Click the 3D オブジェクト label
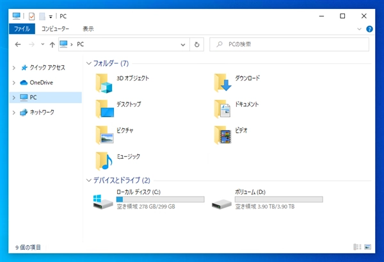This screenshot has height=262, width=384. 132,78
